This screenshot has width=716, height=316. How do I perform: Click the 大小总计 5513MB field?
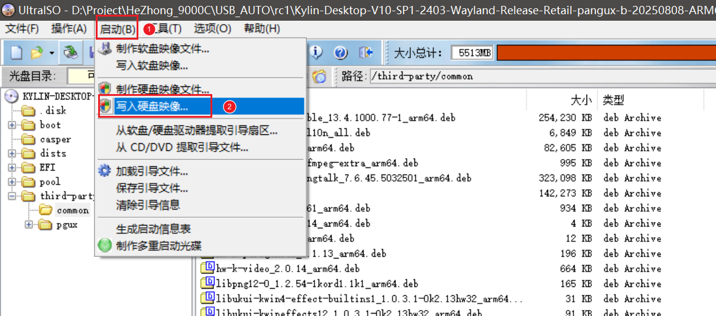click(x=472, y=53)
